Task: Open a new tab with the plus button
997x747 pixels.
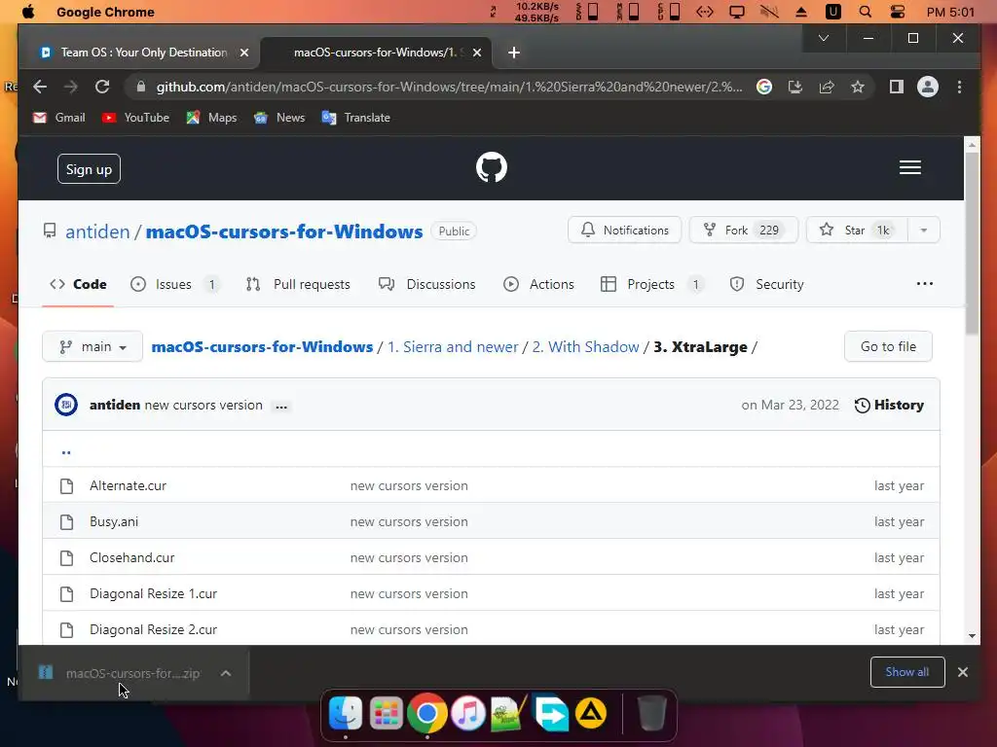Action: coord(514,53)
